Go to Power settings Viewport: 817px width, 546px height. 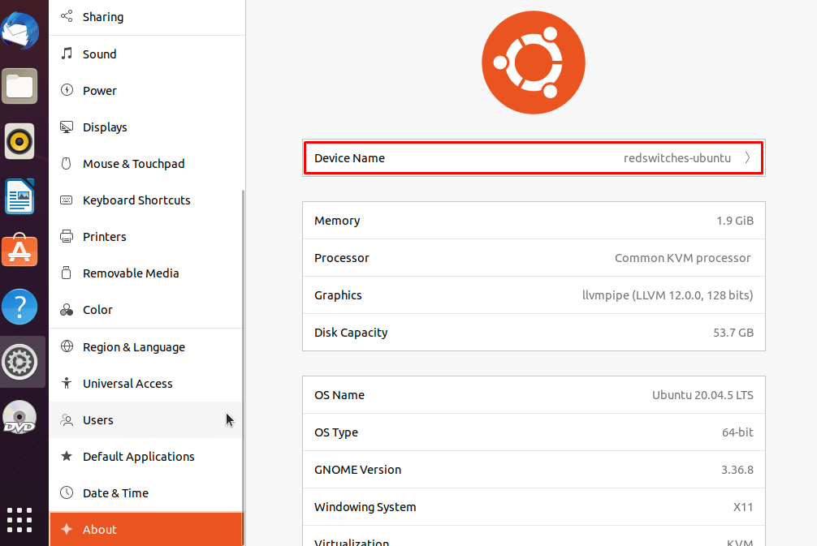pyautogui.click(x=147, y=91)
